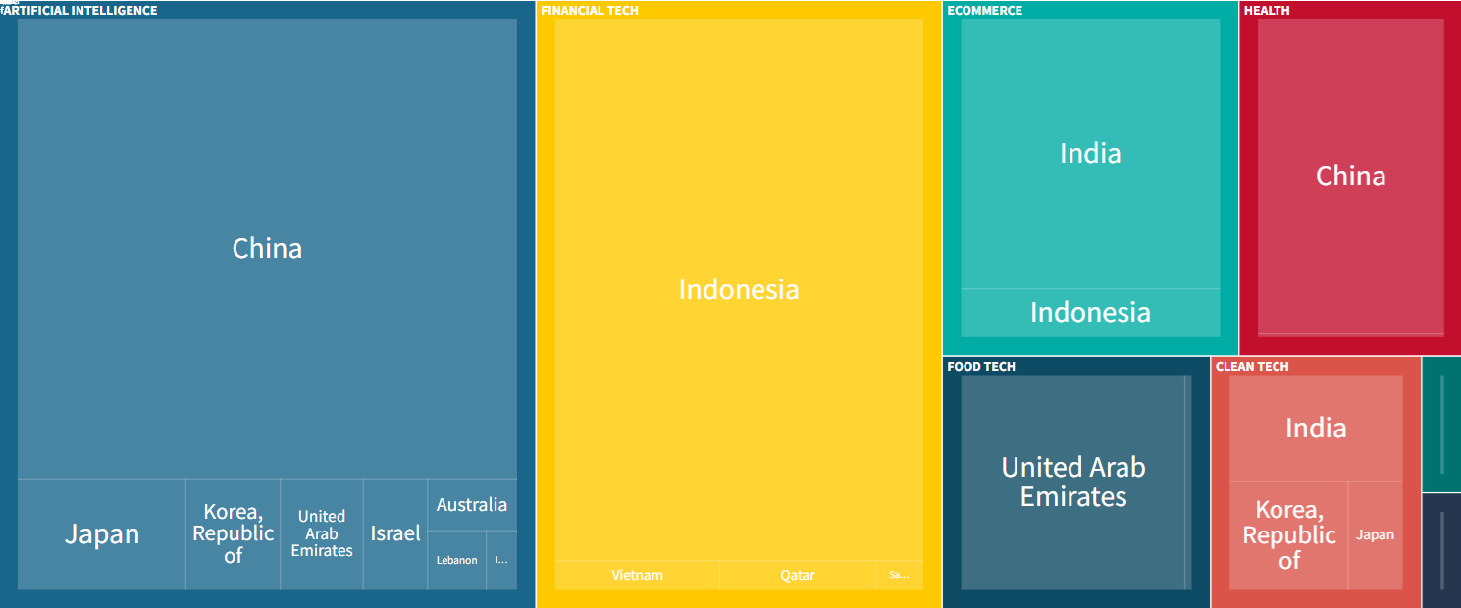Click United Arab Emirates in Food Tech
This screenshot has width=1461, height=608.
click(x=1073, y=482)
